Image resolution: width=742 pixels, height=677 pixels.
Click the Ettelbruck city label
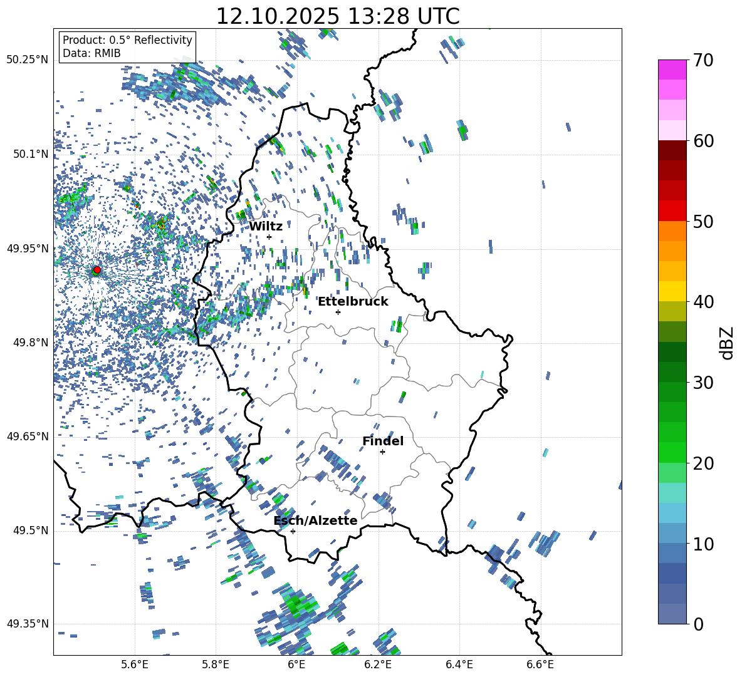coord(353,301)
